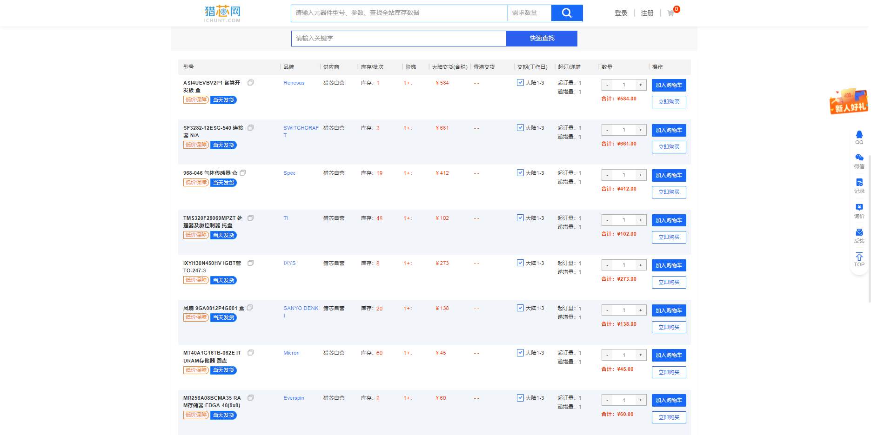Toggle 大陆1-3 checkbox for 968-046 row
The height and width of the screenshot is (435, 871).
coord(520,172)
